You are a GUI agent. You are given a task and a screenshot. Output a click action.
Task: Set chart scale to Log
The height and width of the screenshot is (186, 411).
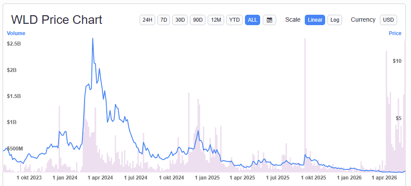point(335,20)
